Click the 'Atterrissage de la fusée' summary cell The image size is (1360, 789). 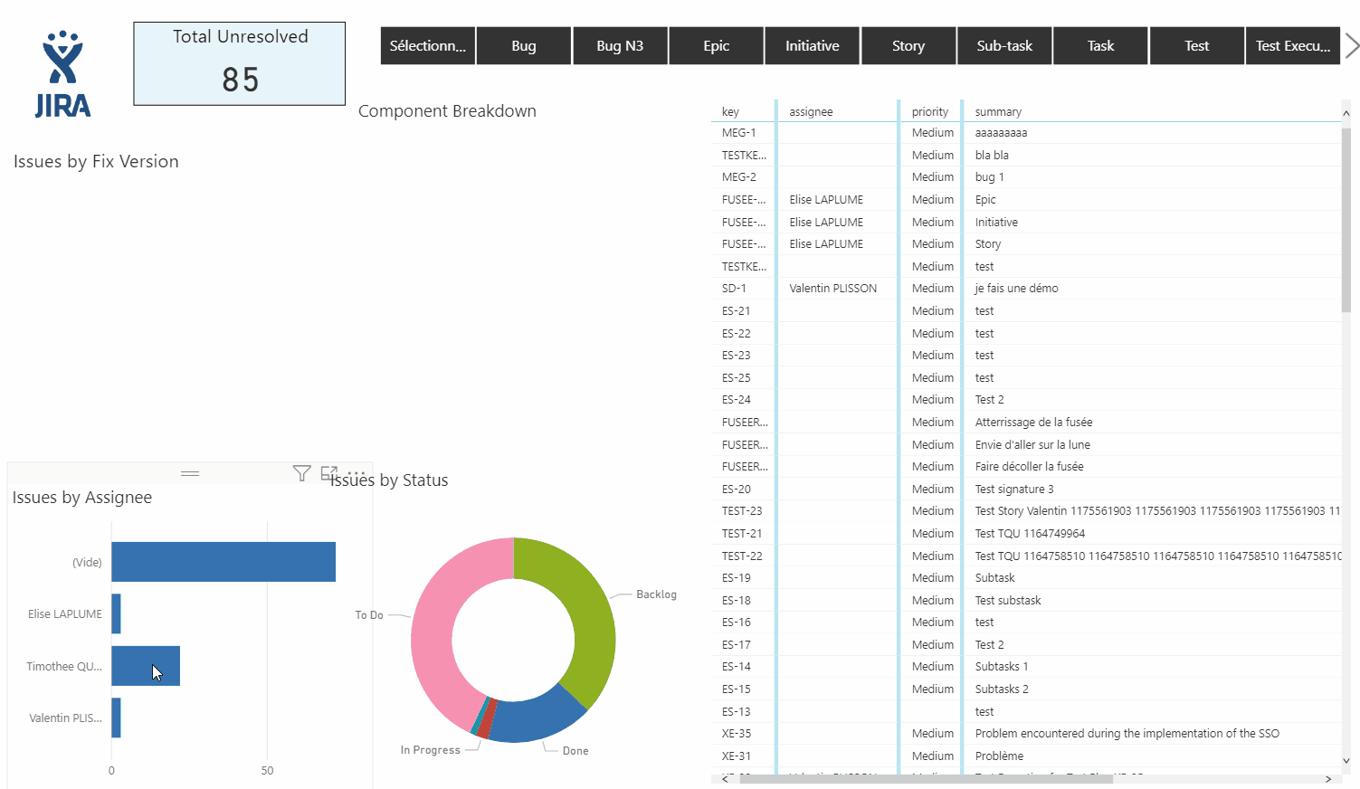pyautogui.click(x=1034, y=423)
